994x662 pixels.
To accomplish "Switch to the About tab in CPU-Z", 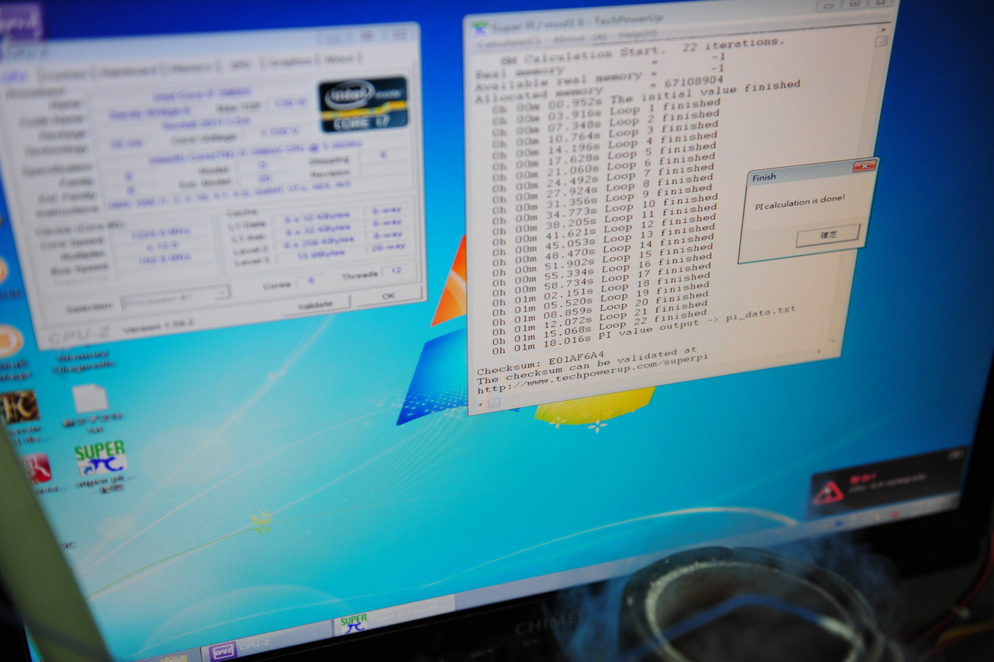I will tap(339, 59).
